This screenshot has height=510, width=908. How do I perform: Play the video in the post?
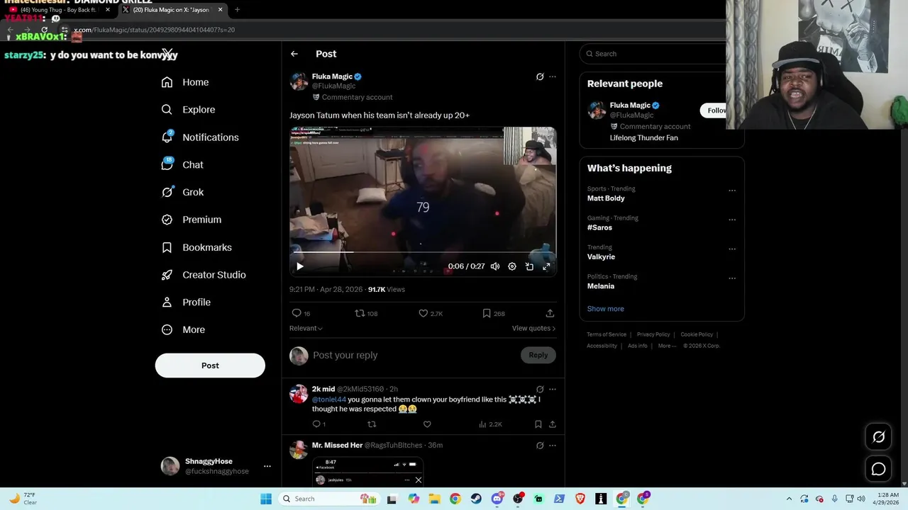300,266
